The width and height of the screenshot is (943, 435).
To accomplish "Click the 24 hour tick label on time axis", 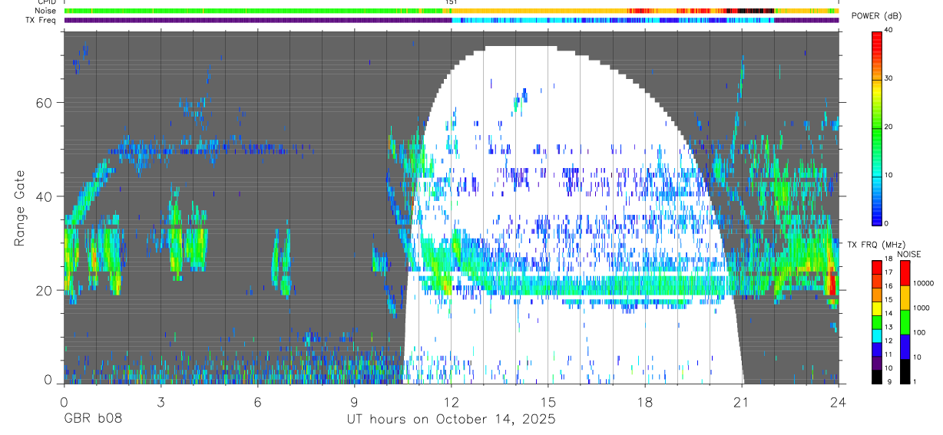I will tap(839, 401).
